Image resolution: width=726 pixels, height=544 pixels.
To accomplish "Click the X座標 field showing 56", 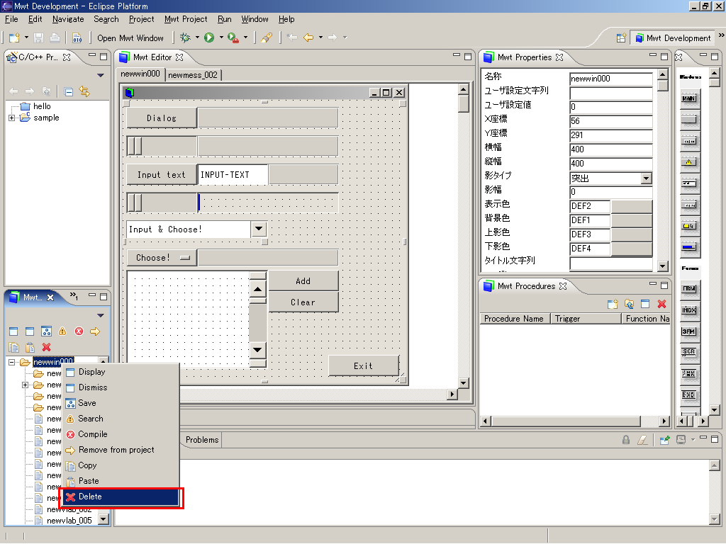I will click(x=610, y=121).
